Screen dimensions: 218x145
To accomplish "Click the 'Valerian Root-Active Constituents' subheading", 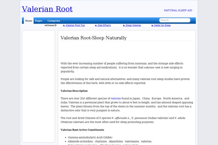I will [x=82, y=130].
